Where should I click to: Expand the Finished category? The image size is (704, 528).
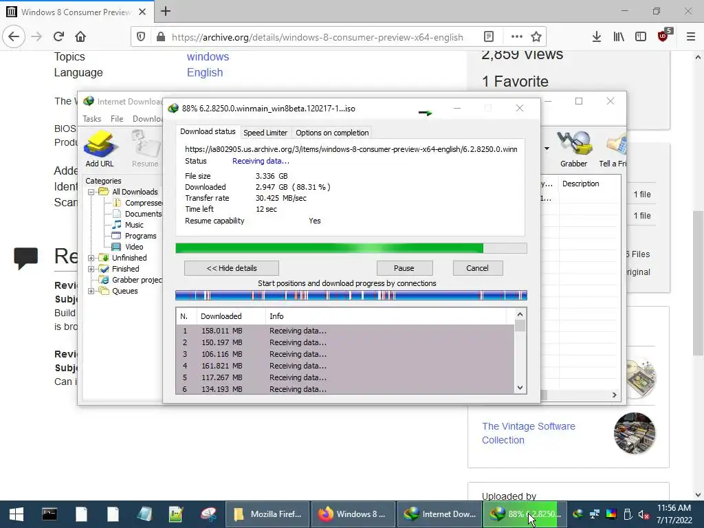[x=91, y=269]
